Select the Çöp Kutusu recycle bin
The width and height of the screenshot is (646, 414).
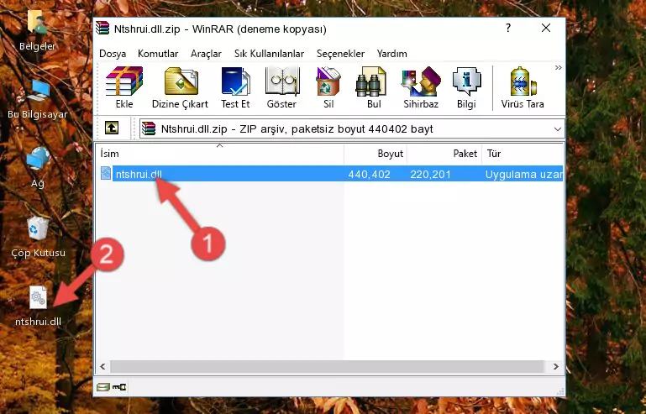(x=38, y=237)
